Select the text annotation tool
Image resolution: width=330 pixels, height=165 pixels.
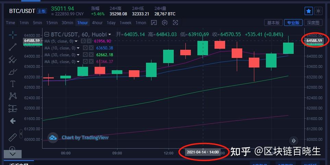pyautogui.click(x=13, y=84)
